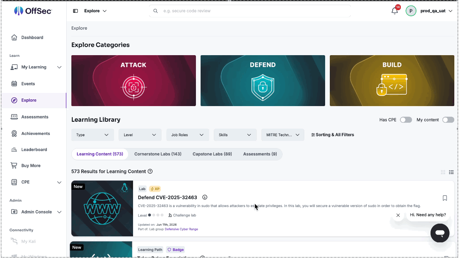The width and height of the screenshot is (459, 258).
Task: Bookmark the Defend CVE-2025-32463 lab
Action: tap(445, 198)
